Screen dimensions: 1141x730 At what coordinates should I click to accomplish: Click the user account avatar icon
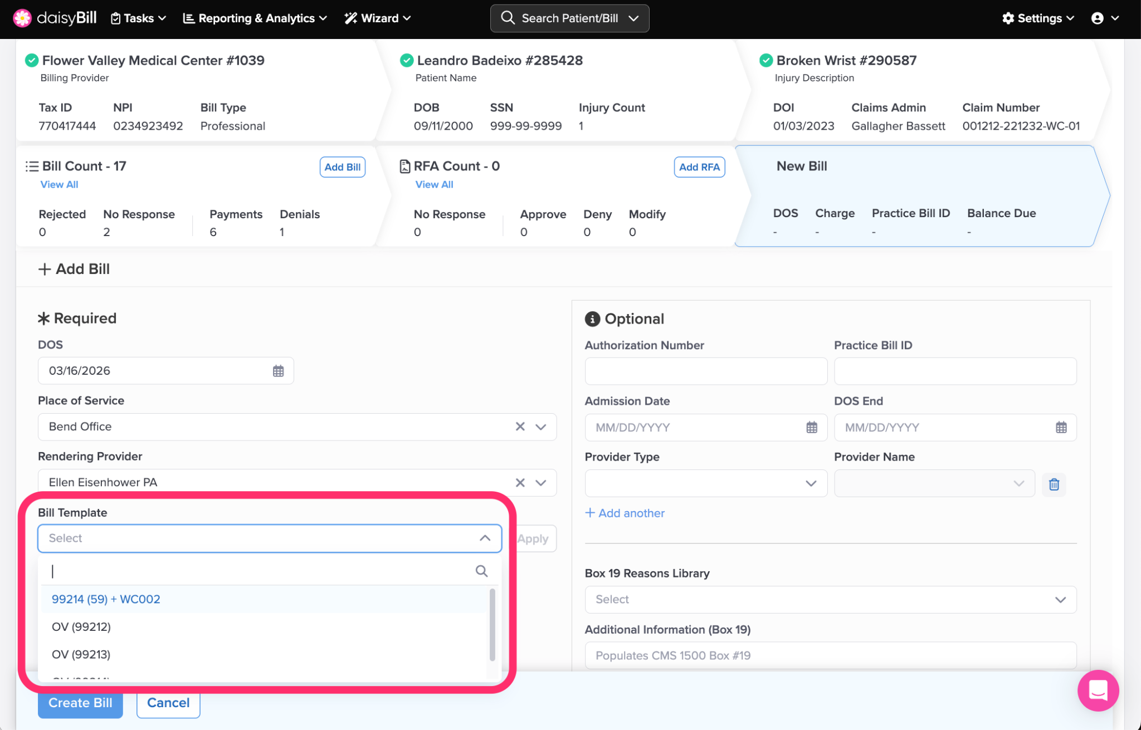click(x=1097, y=18)
